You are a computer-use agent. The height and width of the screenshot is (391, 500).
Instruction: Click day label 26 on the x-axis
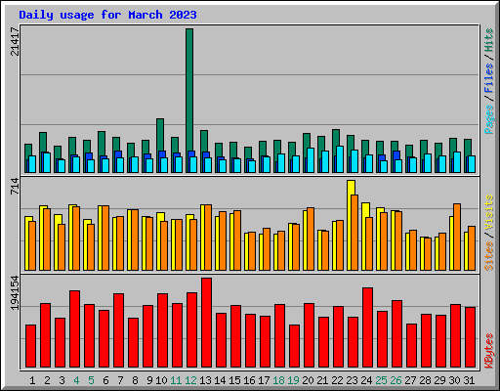[396, 380]
